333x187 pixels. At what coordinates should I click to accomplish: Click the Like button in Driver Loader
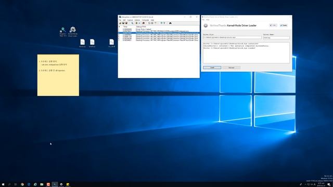click(x=273, y=25)
